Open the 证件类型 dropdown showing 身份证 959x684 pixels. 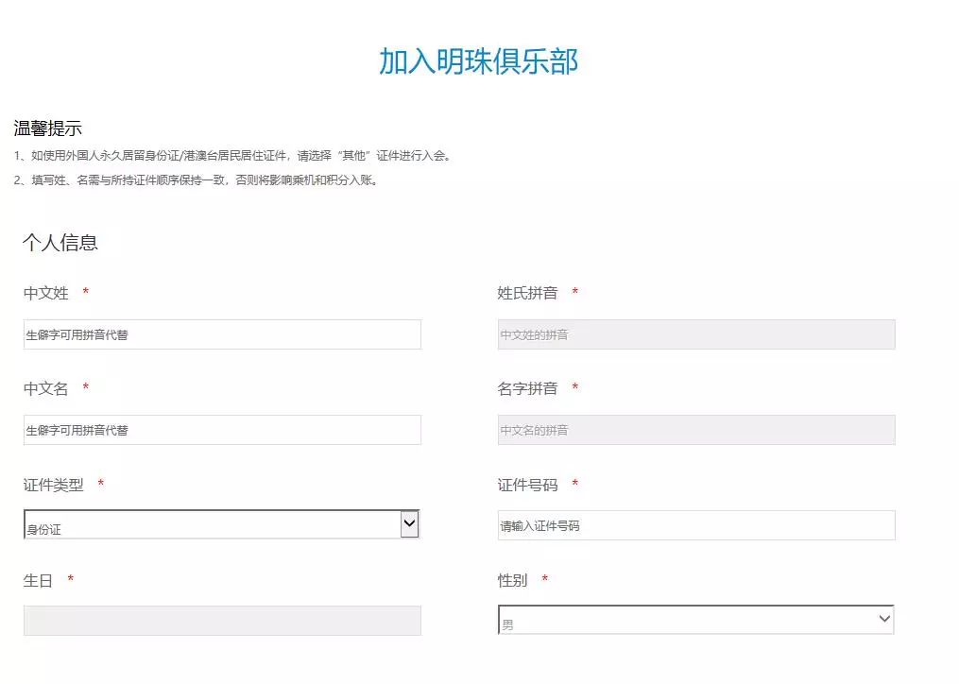click(x=221, y=524)
